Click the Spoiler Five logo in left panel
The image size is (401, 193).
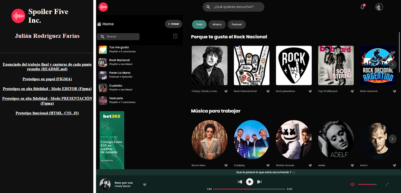(x=18, y=16)
